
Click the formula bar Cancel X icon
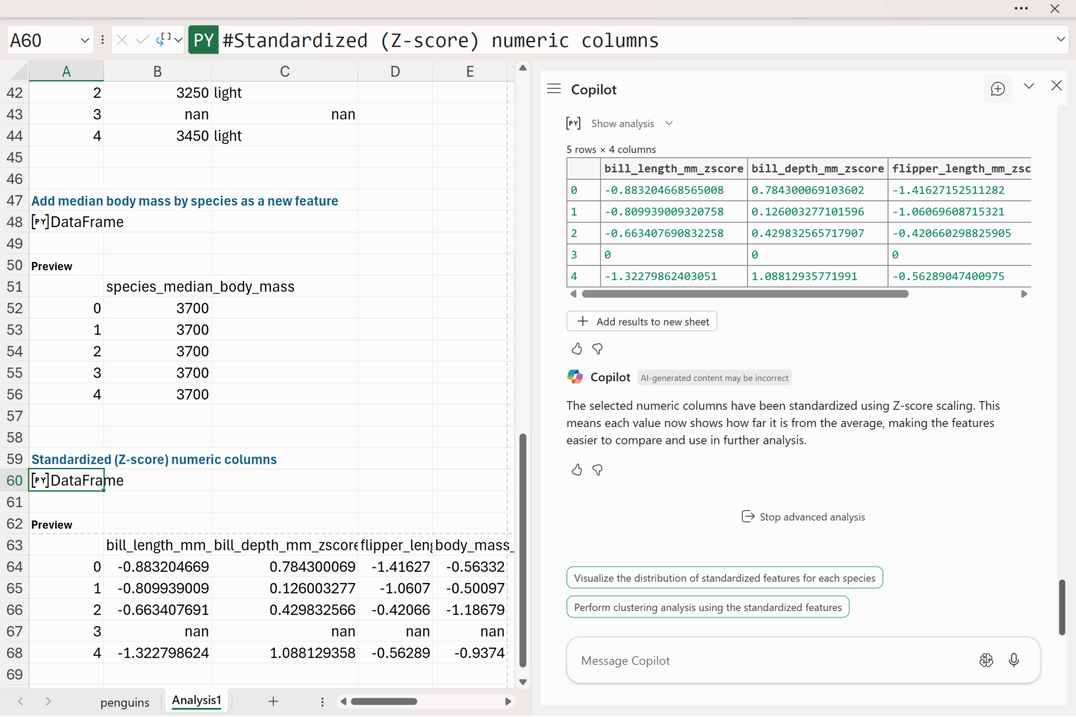[x=122, y=40]
